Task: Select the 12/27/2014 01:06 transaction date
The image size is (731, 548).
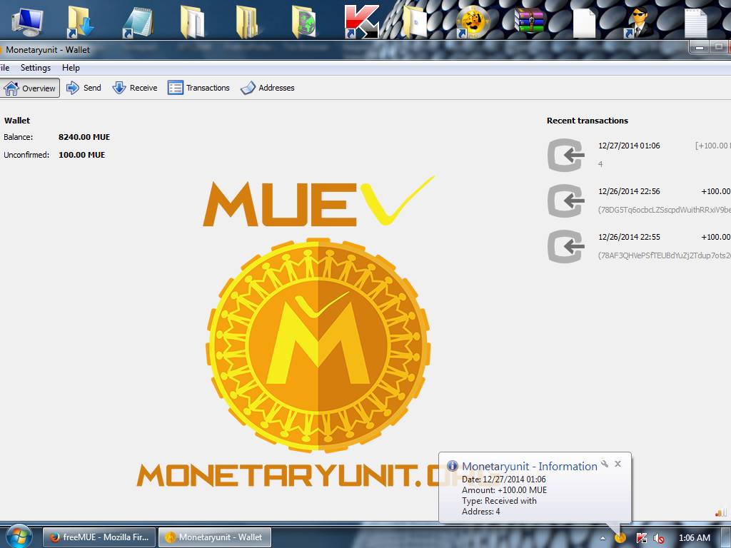Action: click(629, 146)
